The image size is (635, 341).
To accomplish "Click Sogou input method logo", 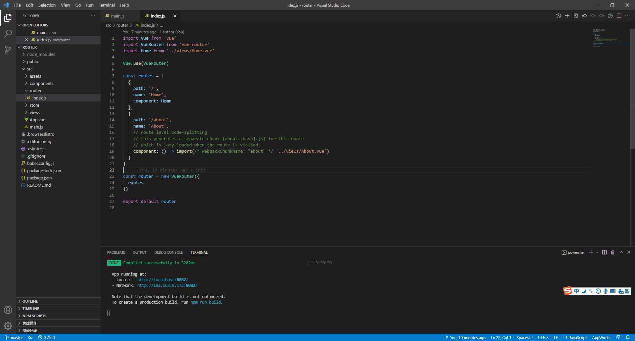I will (x=568, y=291).
